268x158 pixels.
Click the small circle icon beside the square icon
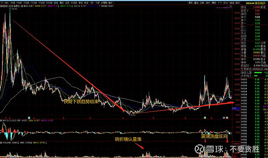[227, 6]
